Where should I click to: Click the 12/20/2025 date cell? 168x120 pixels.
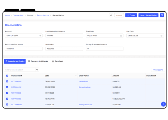coord(50,99)
